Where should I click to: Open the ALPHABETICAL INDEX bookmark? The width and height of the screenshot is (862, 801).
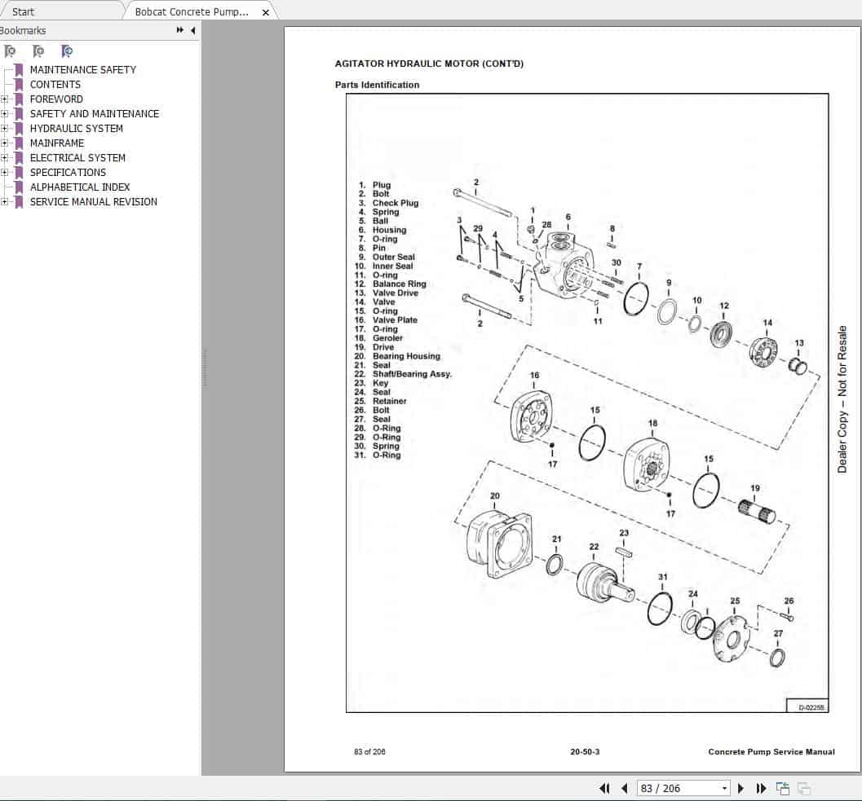click(x=79, y=187)
